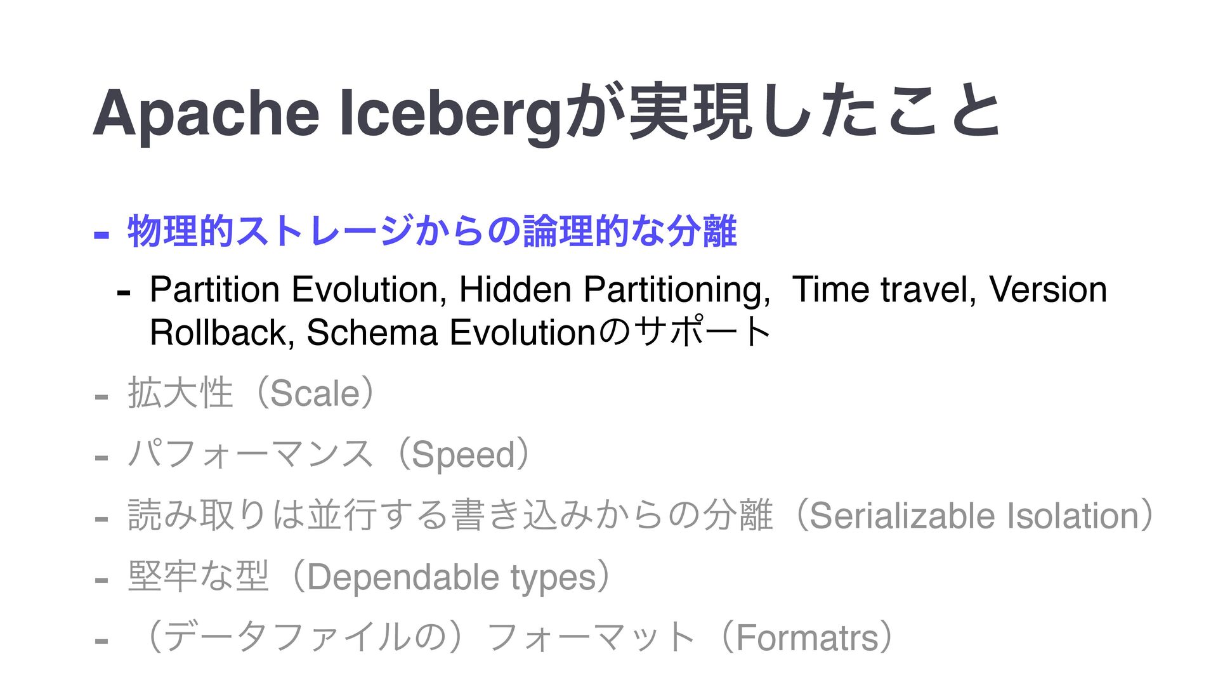Select the purple heading '物理的ストレージからの論理的な分離'
Viewport: 1218px width, 685px height.
tap(432, 231)
